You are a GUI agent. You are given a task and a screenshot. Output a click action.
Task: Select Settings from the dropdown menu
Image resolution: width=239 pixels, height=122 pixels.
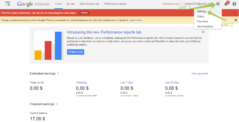[x=202, y=11]
